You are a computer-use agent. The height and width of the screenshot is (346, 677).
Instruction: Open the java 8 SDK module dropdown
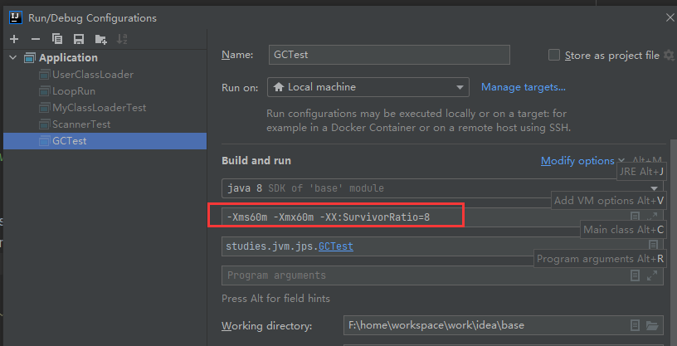tap(654, 188)
